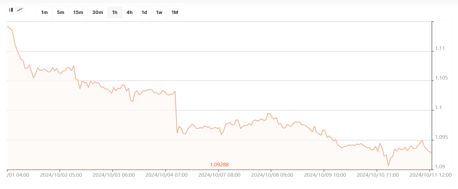
Task: Click the last data point on the line
Action: (431, 152)
